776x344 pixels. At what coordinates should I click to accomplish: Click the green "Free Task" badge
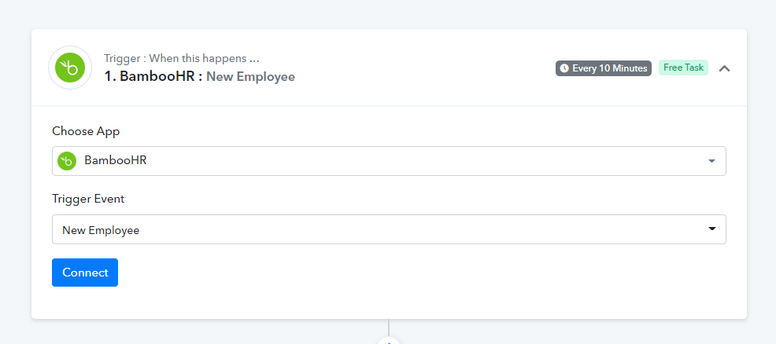683,68
